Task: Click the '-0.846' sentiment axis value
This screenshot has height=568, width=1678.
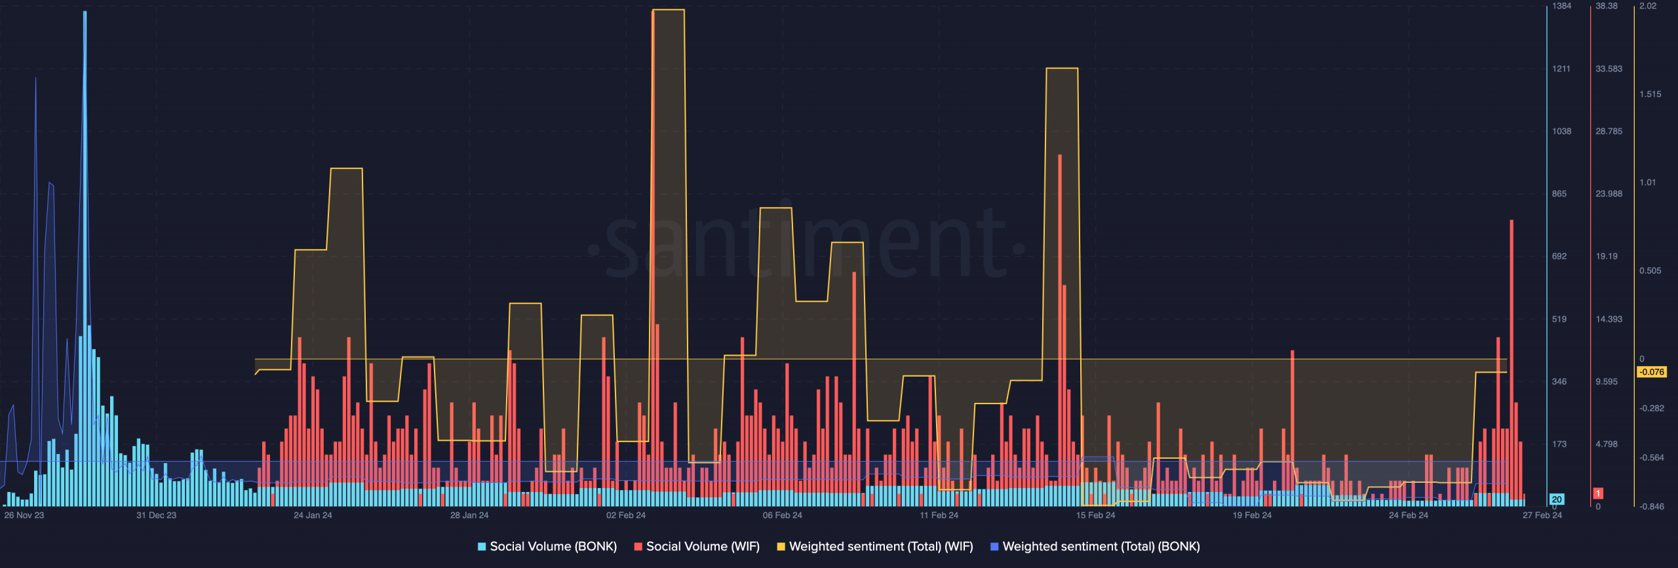Action: [1652, 506]
